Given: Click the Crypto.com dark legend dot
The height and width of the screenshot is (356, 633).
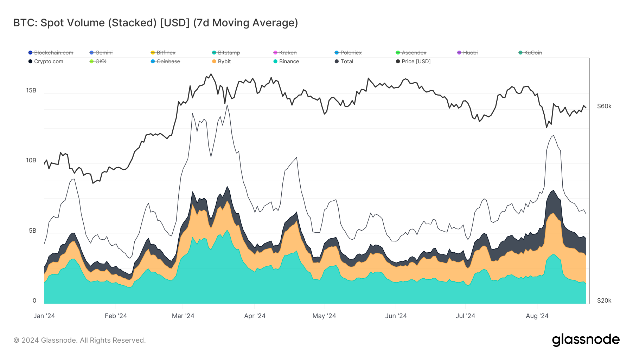Looking at the screenshot, I should [x=30, y=62].
